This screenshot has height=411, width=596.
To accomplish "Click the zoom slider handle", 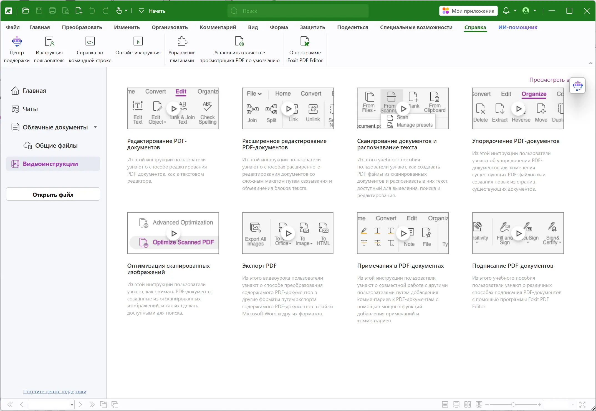I will tap(513, 405).
